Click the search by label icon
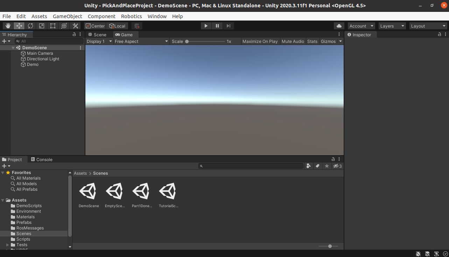449x257 pixels. pyautogui.click(x=317, y=166)
